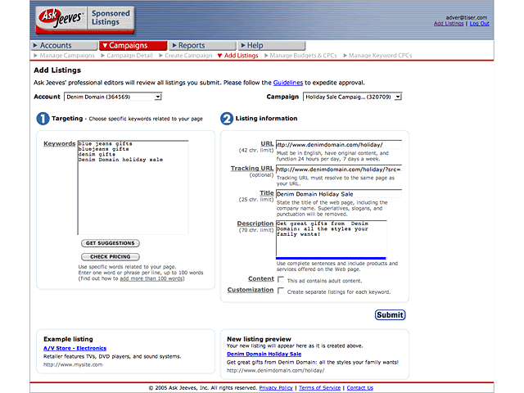The image size is (524, 393).
Task: Open the Accounts tab
Action: tap(56, 46)
